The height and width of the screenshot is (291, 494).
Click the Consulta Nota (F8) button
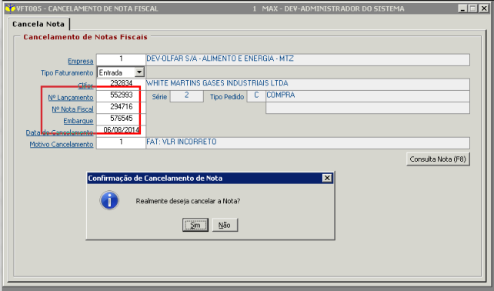coord(438,159)
